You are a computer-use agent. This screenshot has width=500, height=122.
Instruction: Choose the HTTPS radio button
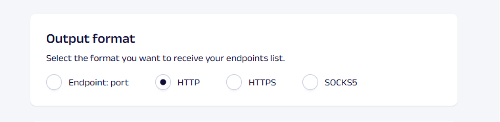coord(234,82)
